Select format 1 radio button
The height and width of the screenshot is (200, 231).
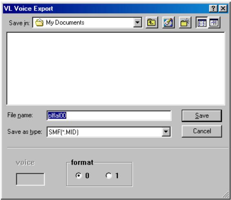[109, 176]
